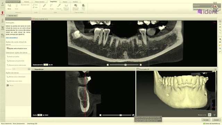Select the Nervo tool in the ribbon
Screen dimensions: 222x125
pyautogui.click(x=9, y=7)
